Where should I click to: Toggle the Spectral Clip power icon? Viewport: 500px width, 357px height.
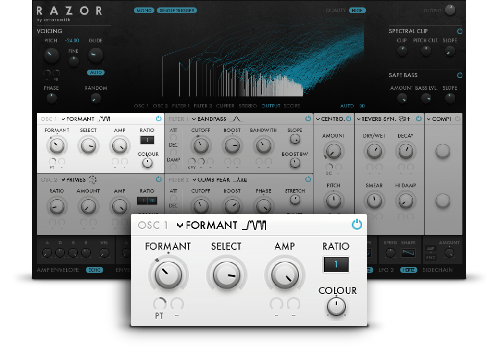point(460,31)
